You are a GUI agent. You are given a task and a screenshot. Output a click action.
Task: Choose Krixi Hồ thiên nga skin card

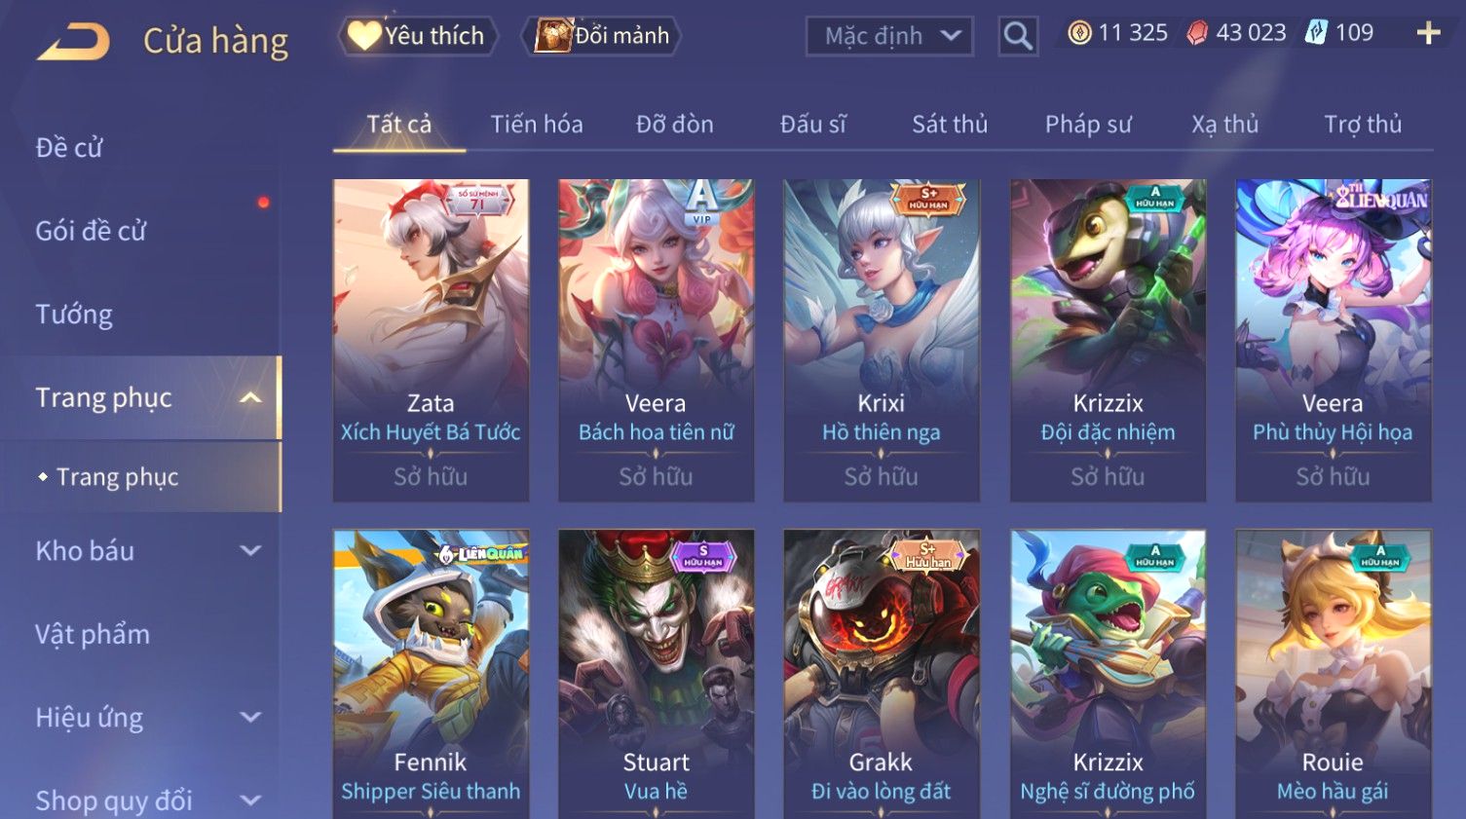[882, 340]
